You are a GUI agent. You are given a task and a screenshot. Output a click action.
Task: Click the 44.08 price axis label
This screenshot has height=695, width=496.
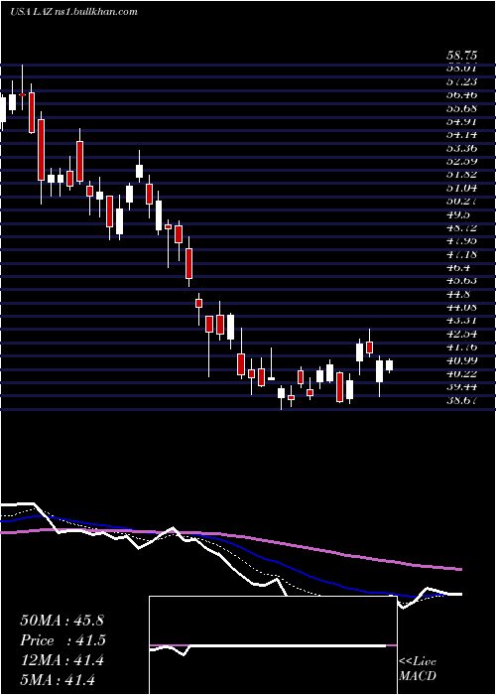click(461, 308)
